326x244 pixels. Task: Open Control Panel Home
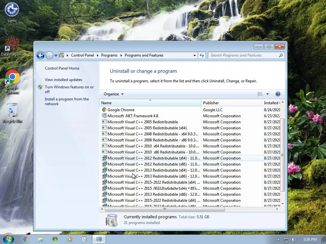[x=62, y=68]
